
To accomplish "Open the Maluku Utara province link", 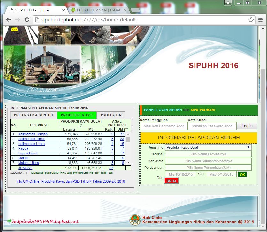I will pyautogui.click(x=29, y=163).
